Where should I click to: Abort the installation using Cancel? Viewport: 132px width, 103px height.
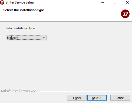coord(120,98)
